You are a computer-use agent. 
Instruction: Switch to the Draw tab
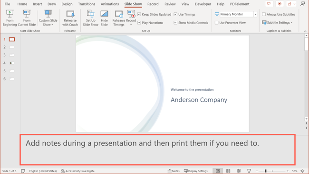[52, 4]
